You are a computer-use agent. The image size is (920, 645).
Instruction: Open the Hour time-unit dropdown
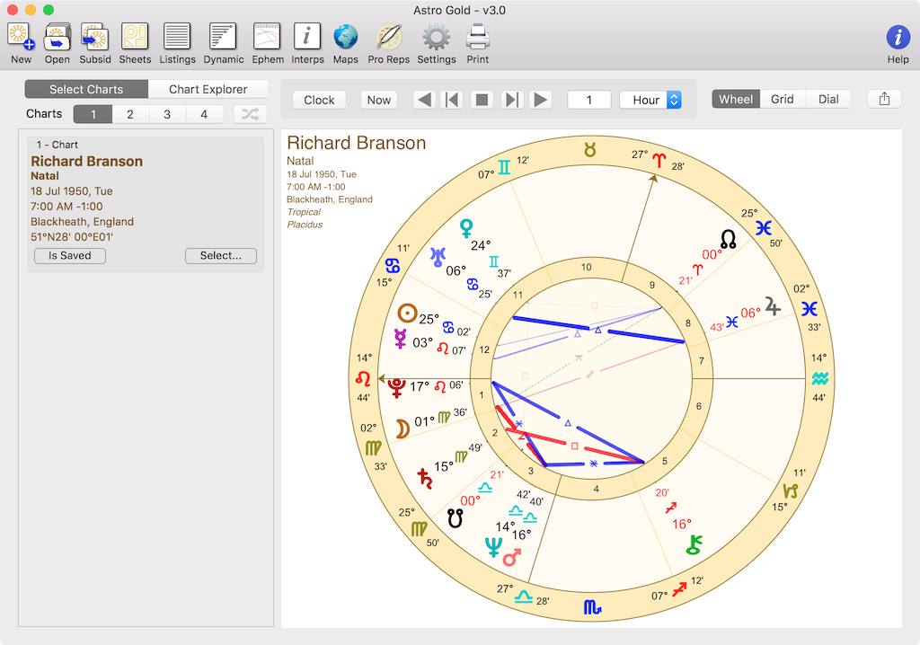[x=650, y=100]
